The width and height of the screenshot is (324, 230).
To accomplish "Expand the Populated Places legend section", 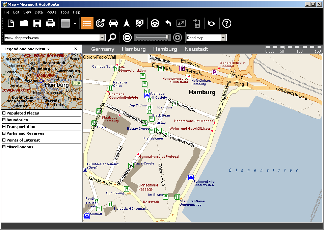I will (x=4, y=113).
